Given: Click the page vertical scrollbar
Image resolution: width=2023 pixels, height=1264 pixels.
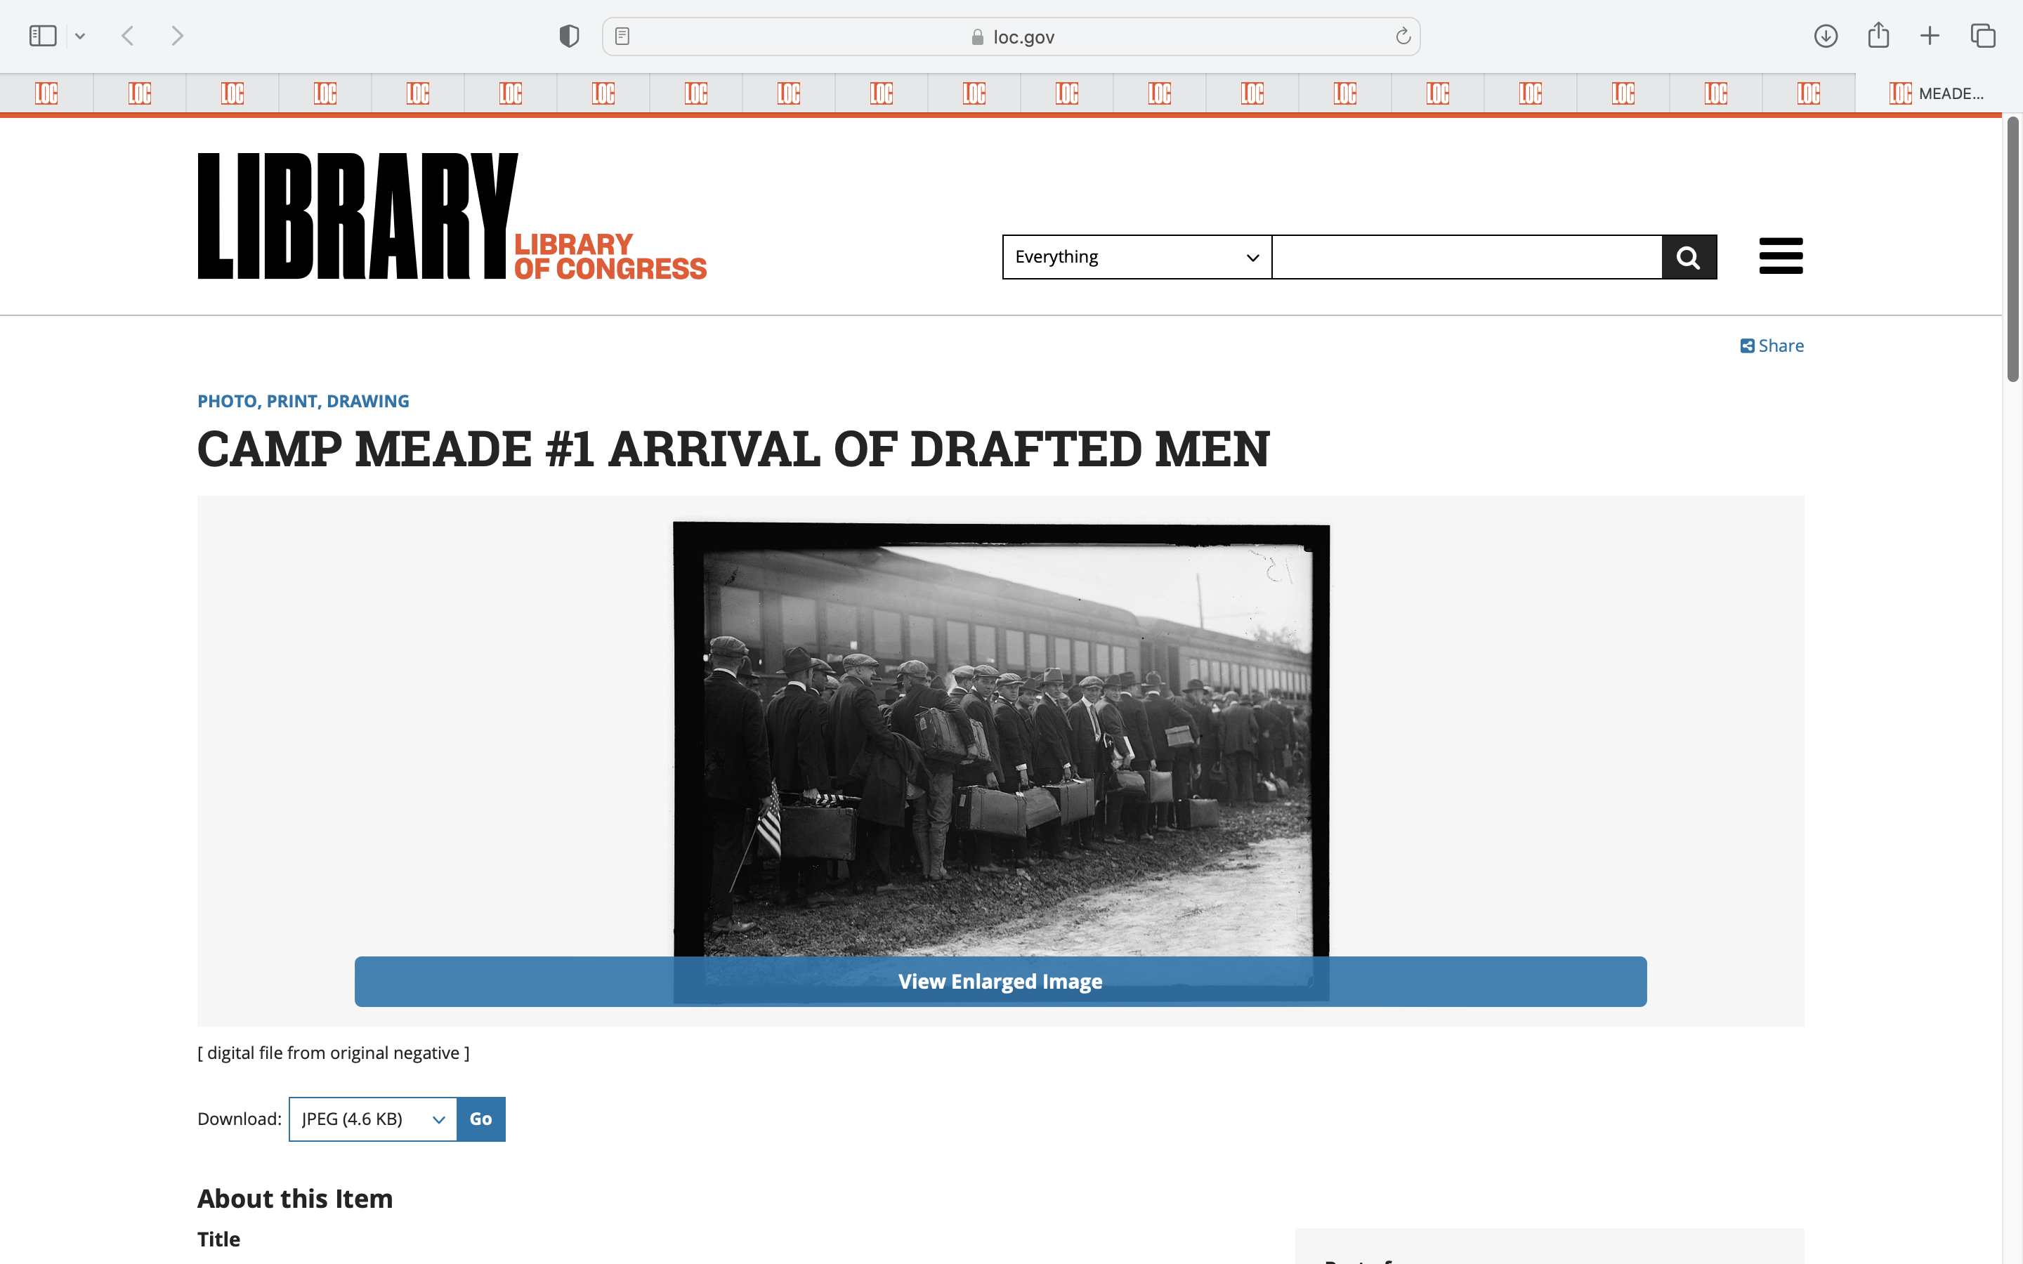Looking at the screenshot, I should point(2012,251).
